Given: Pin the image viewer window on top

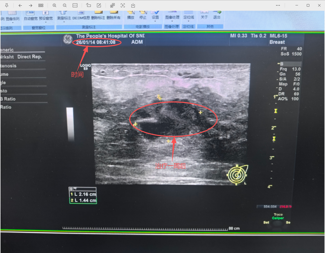Looking at the screenshot, I should pos(7,5).
